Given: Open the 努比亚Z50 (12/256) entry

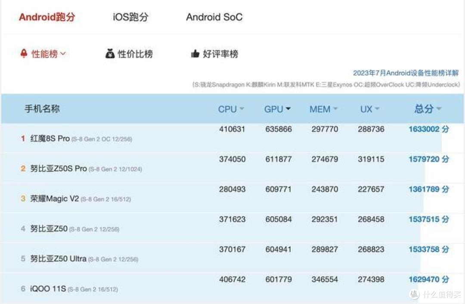Looking at the screenshot, I should click(x=49, y=229).
